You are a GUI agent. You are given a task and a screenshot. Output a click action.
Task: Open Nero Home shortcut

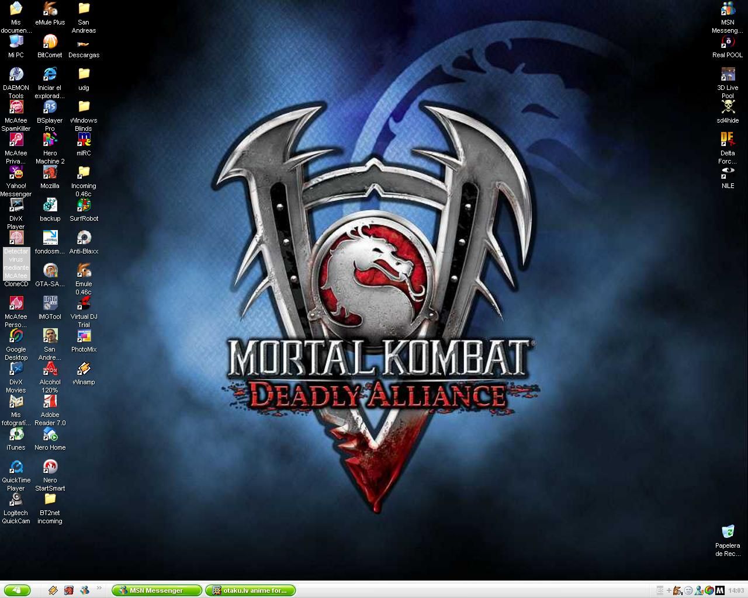pos(50,434)
